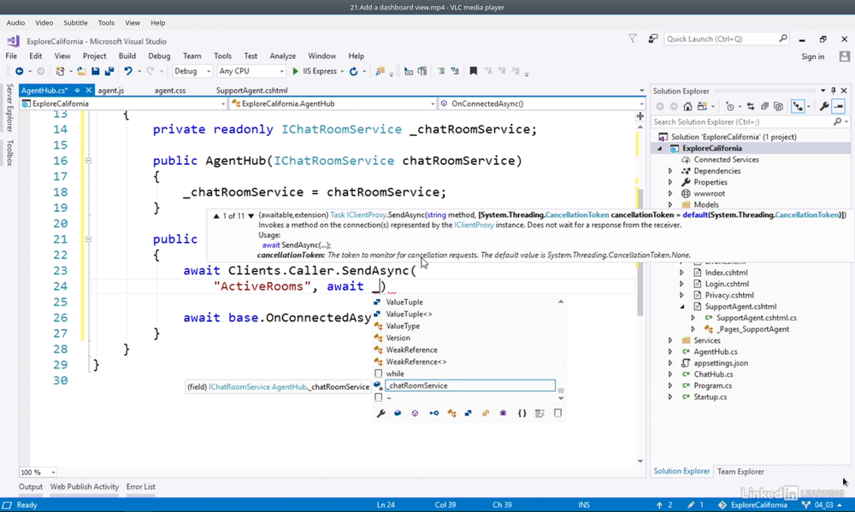
Task: Toggle Preview Selected Items in Solution Explorer
Action: pyautogui.click(x=839, y=107)
